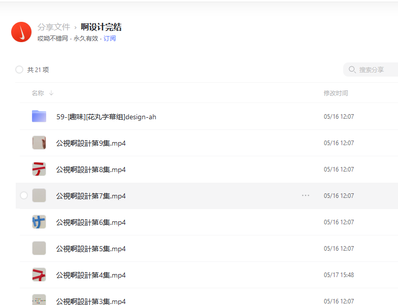
Task: Click the 第6集 video thumbnail
Action: click(39, 222)
